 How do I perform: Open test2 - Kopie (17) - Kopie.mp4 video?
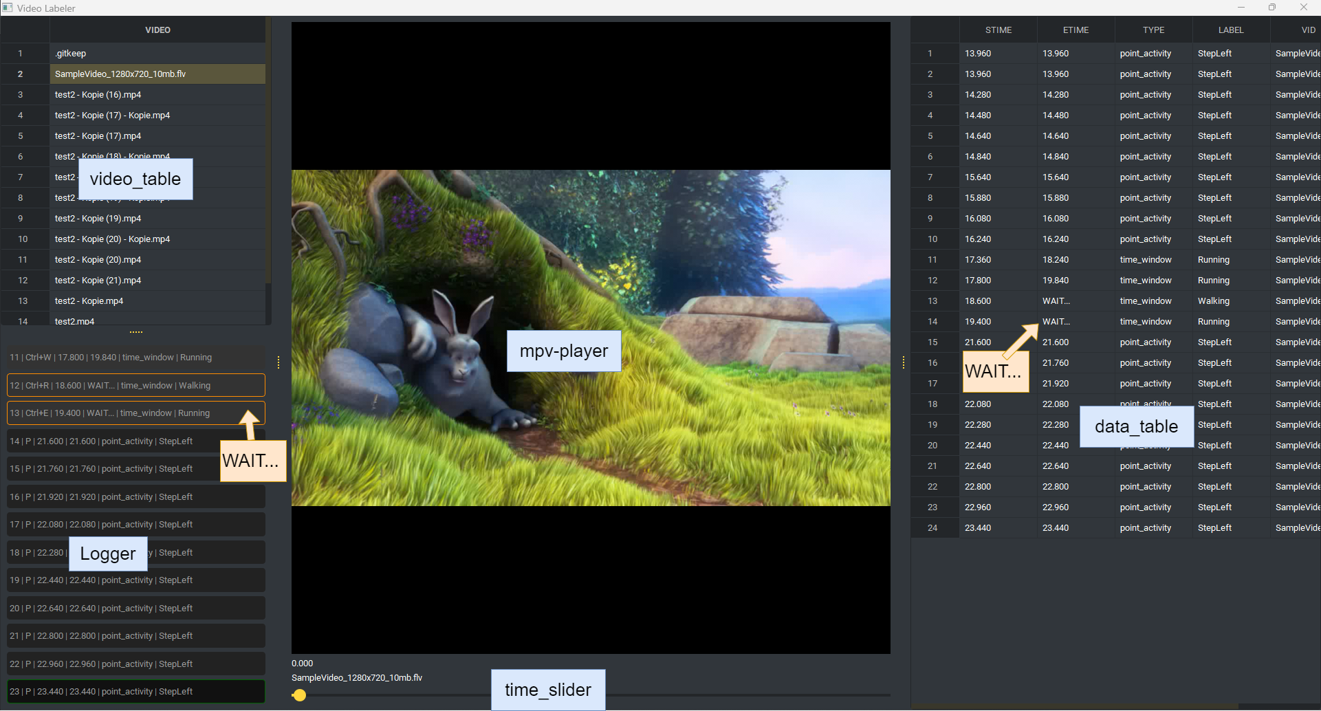click(157, 116)
